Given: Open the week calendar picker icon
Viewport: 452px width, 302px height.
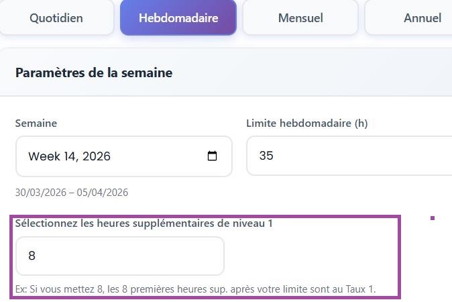Looking at the screenshot, I should tap(212, 156).
